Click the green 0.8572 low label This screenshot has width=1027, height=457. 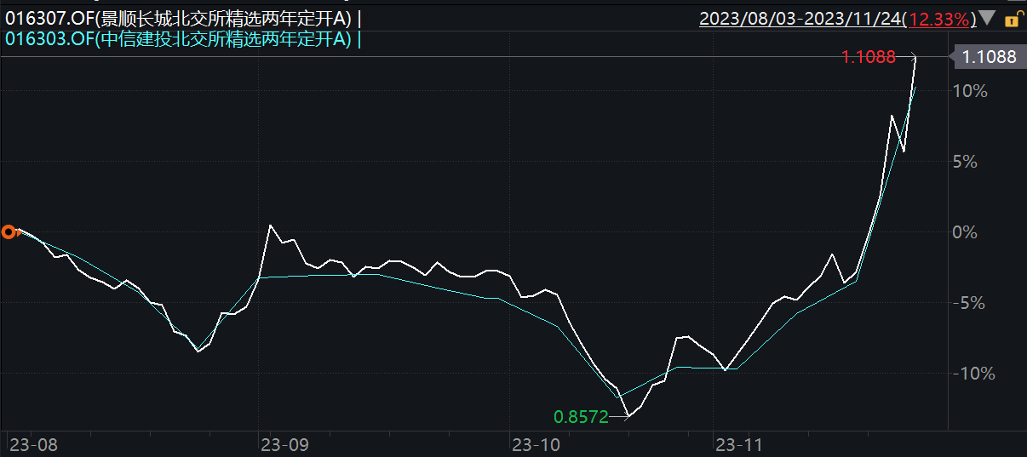582,416
